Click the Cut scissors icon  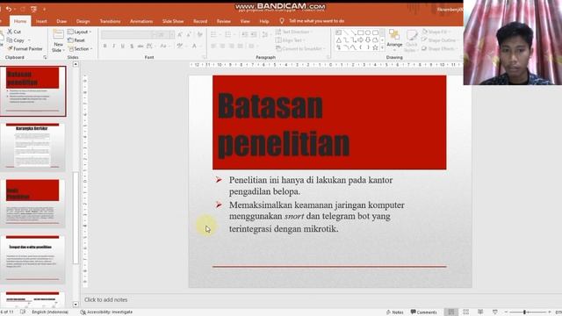coord(10,32)
